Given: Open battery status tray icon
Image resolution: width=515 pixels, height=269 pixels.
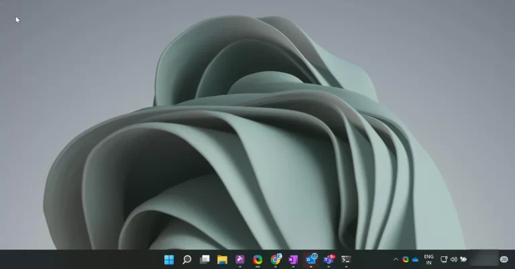Looking at the screenshot, I should tap(463, 260).
